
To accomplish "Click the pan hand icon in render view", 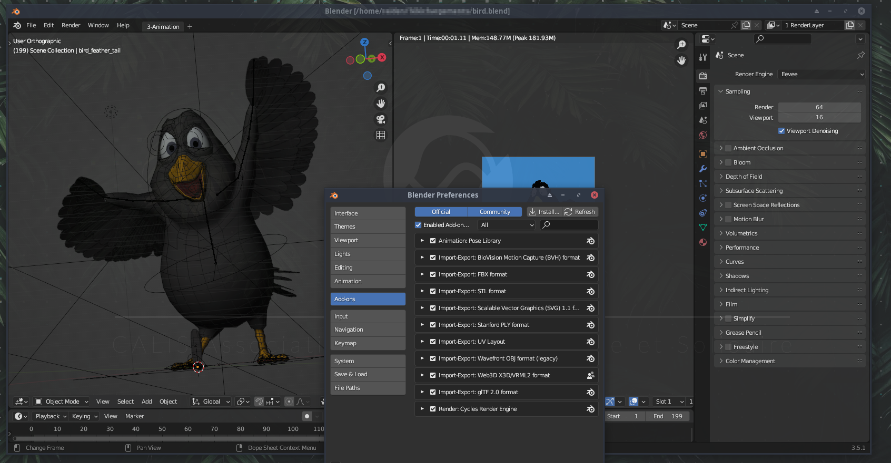I will pyautogui.click(x=681, y=60).
